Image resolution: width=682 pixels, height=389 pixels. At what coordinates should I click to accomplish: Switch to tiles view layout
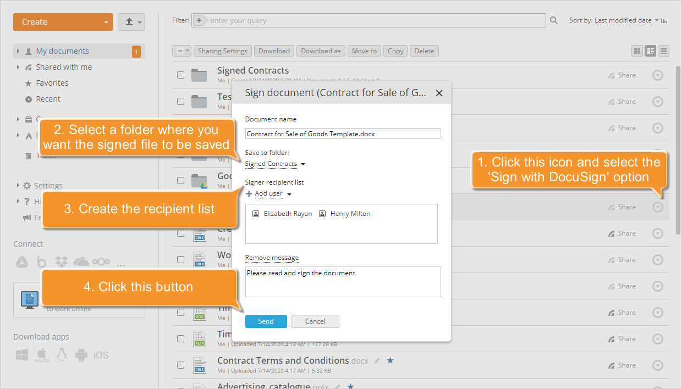pyautogui.click(x=637, y=51)
